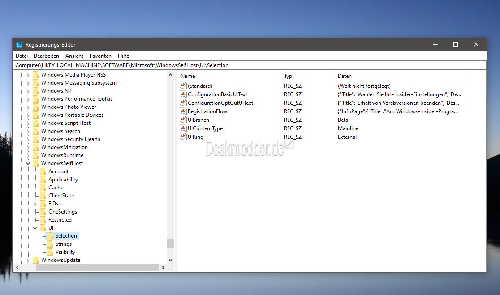Expand the Windows Performance Toolkit key
The width and height of the screenshot is (500, 295).
(x=28, y=99)
